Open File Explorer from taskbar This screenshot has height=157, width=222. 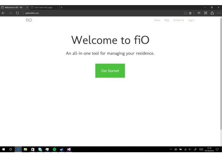click(x=25, y=149)
